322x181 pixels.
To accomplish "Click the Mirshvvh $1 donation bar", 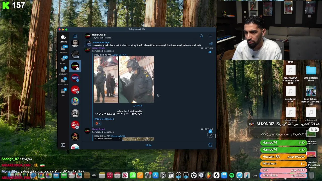I will tap(283, 164).
